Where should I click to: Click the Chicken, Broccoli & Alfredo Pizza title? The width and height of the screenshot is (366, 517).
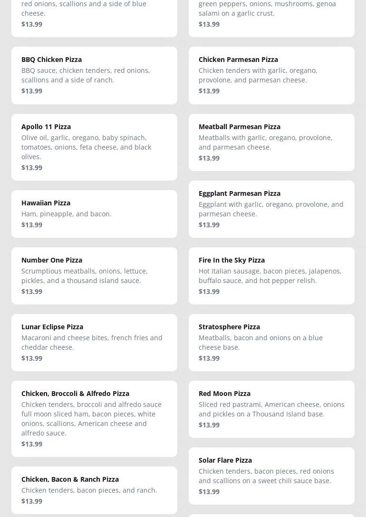pyautogui.click(x=75, y=394)
